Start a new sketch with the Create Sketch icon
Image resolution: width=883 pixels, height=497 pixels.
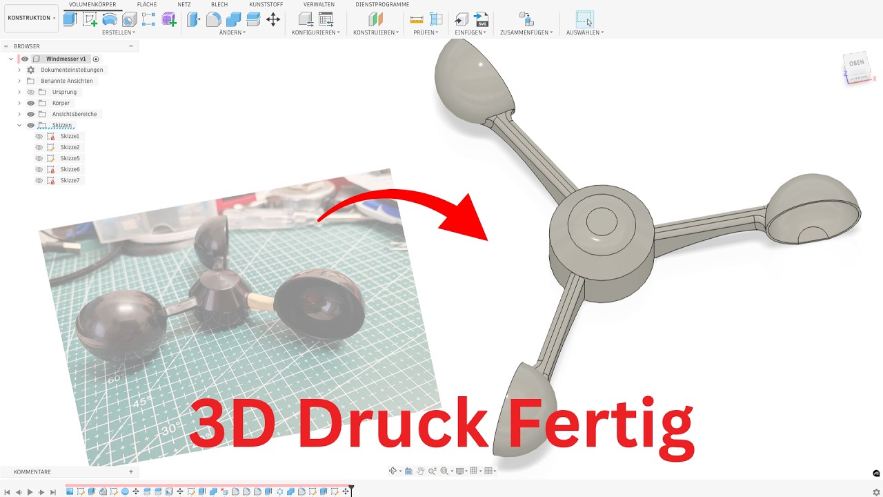tap(90, 19)
